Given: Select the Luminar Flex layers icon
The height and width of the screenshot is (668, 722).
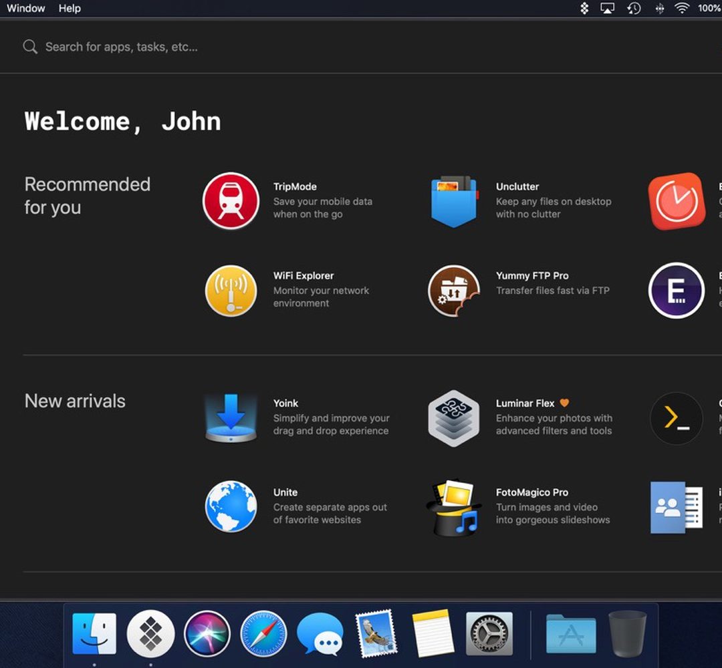Looking at the screenshot, I should pos(454,418).
